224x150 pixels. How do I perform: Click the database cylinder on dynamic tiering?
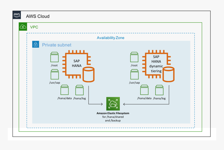[x=169, y=74]
